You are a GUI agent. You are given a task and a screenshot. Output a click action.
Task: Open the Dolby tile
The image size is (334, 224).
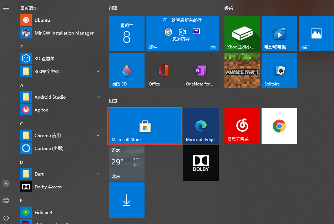[x=201, y=163]
